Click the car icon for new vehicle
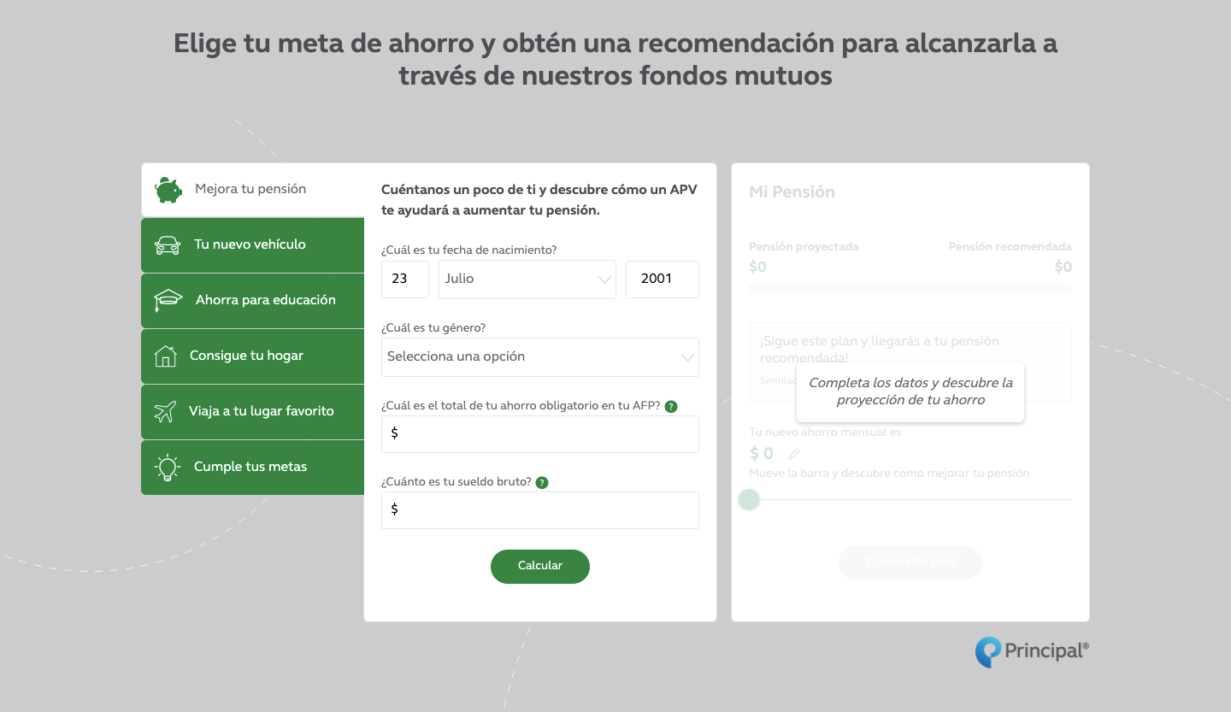The image size is (1231, 712). 168,245
